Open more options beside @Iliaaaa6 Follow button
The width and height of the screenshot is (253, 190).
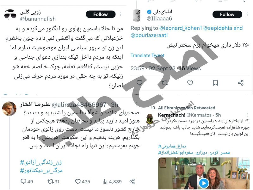(247, 14)
